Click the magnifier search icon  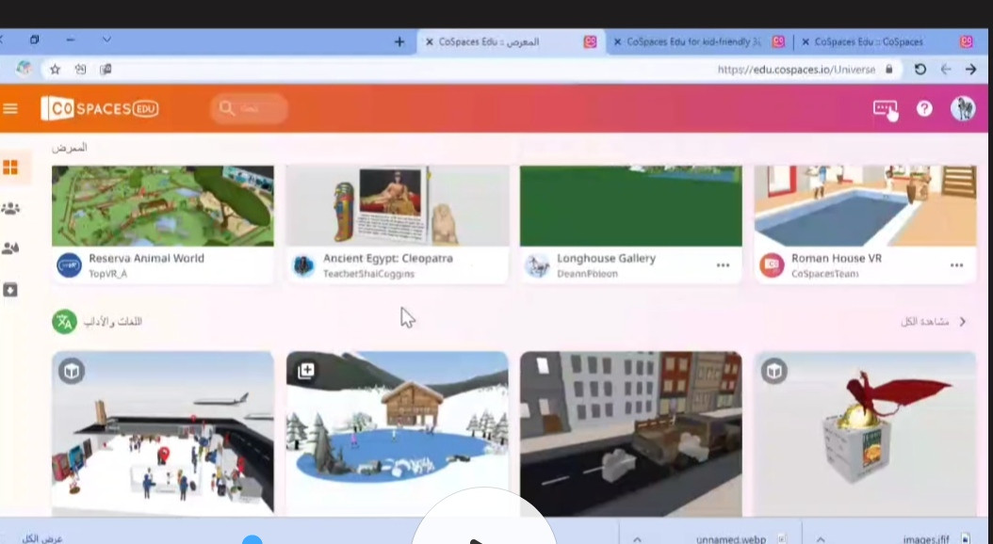tap(227, 108)
